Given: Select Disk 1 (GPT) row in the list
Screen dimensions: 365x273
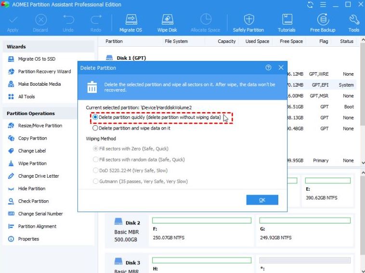Looking at the screenshot, I should pos(131,58).
